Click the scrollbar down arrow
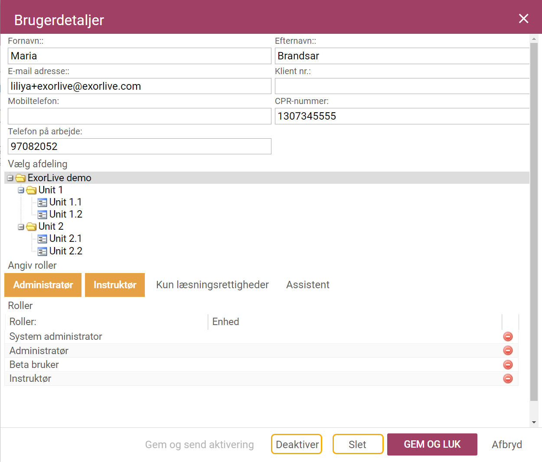 (534, 422)
